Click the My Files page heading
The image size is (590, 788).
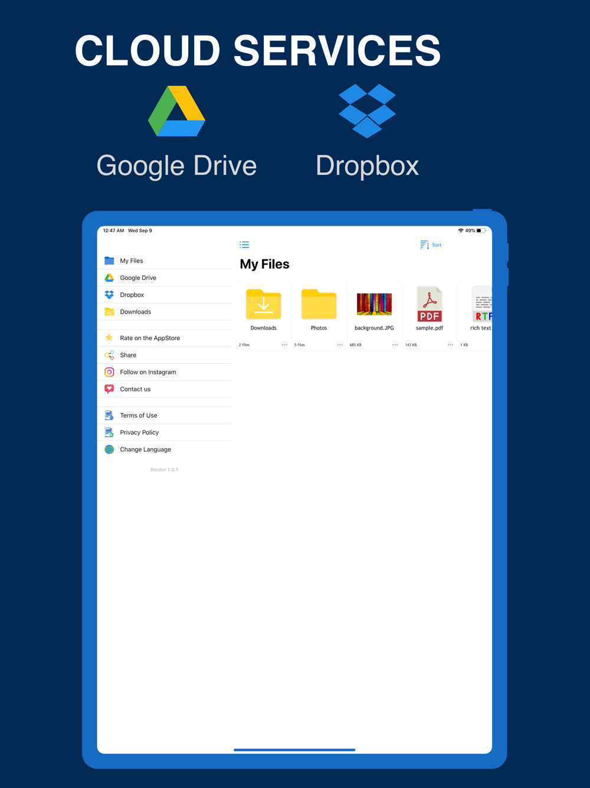coord(264,264)
